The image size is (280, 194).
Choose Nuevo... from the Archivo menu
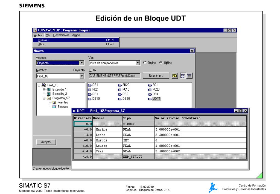pyautogui.click(x=76, y=40)
